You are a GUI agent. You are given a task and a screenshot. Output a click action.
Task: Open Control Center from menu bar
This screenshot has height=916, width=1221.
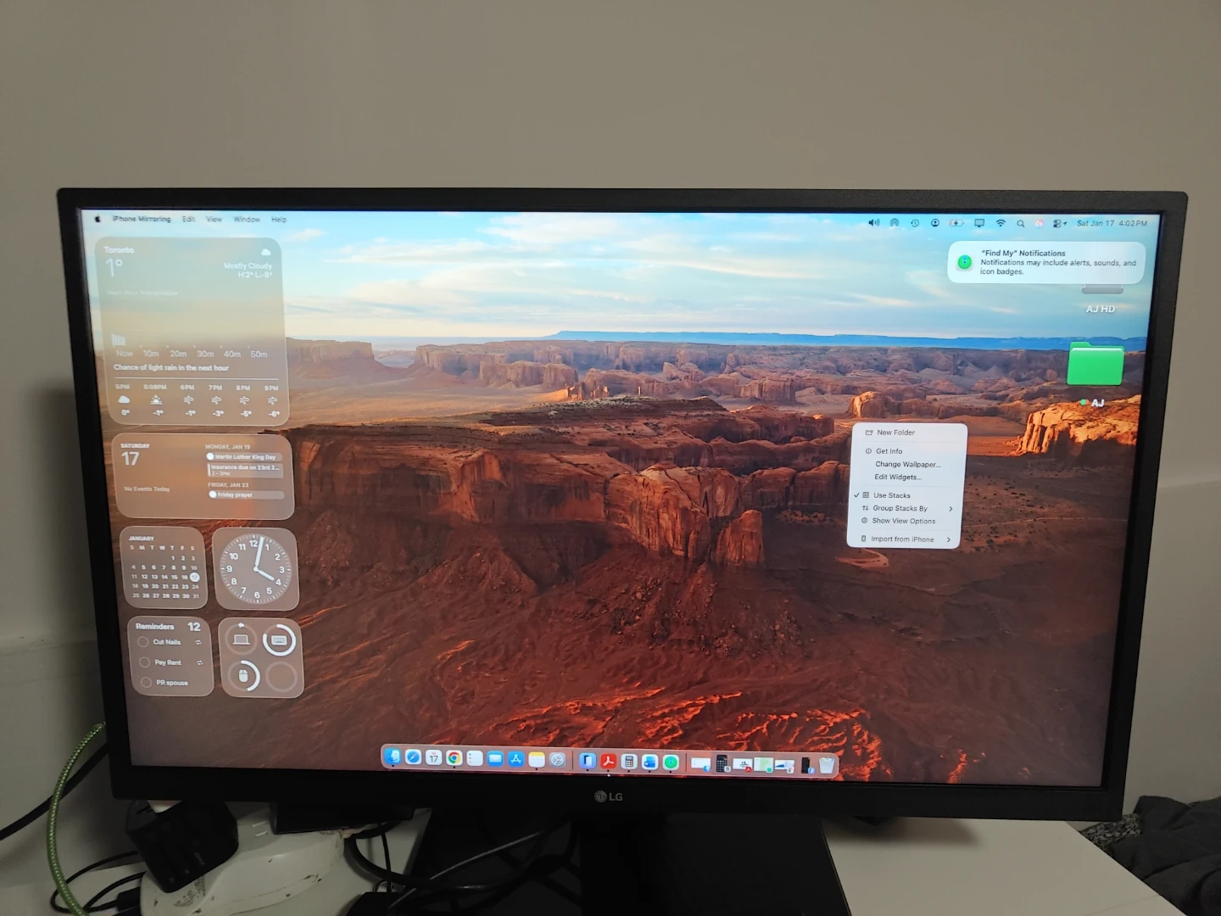pyautogui.click(x=1059, y=224)
